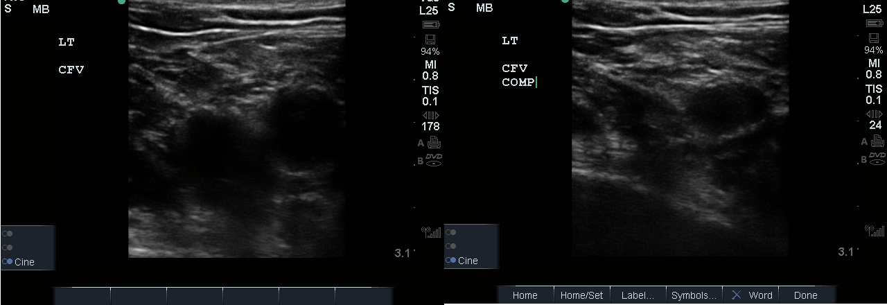Click the wireless signal strength icon on right

coord(874,231)
